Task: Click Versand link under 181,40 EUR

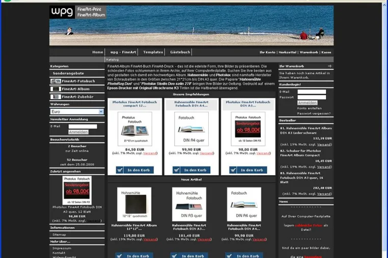Action: coord(204,240)
